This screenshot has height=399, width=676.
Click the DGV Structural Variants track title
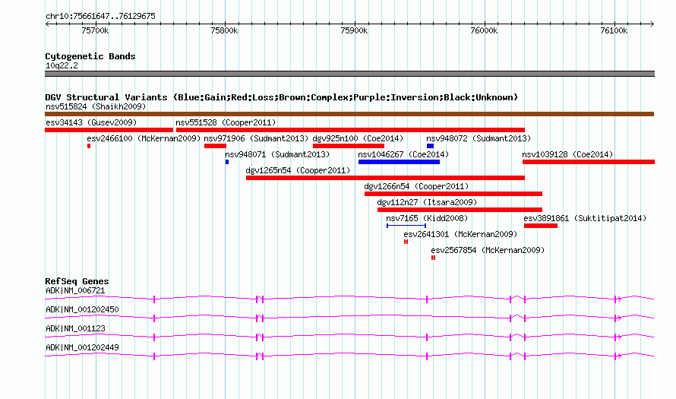coord(282,97)
